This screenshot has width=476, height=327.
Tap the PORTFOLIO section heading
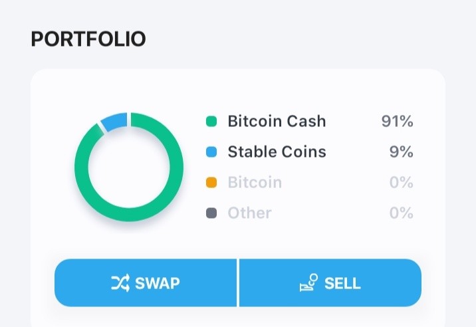(88, 39)
